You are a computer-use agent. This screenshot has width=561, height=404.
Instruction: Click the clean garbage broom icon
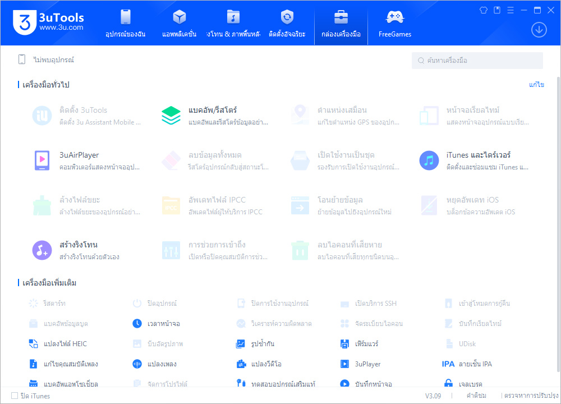(42, 205)
